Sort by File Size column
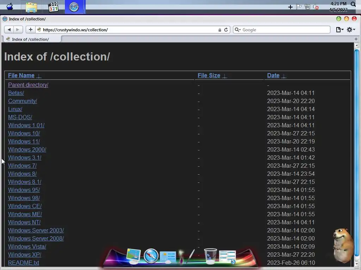The width and height of the screenshot is (361, 270). tap(209, 75)
